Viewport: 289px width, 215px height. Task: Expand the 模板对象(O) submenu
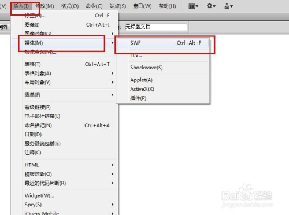coord(65,174)
